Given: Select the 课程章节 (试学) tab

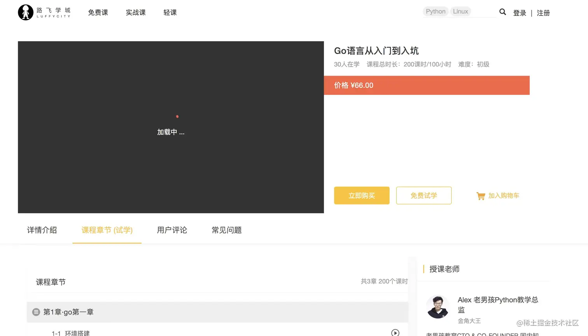Looking at the screenshot, I should pos(107,230).
